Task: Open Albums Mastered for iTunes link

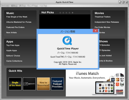Action: coord(19,22)
